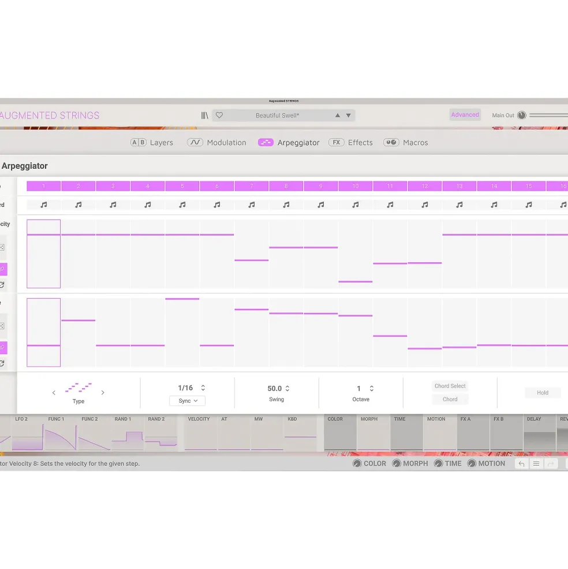Open the Beautiful Swell preset name field
The width and height of the screenshot is (568, 569).
point(278,116)
